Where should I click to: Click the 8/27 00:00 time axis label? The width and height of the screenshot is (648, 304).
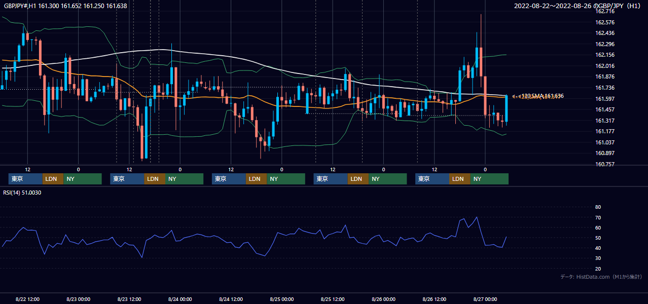tap(485, 299)
